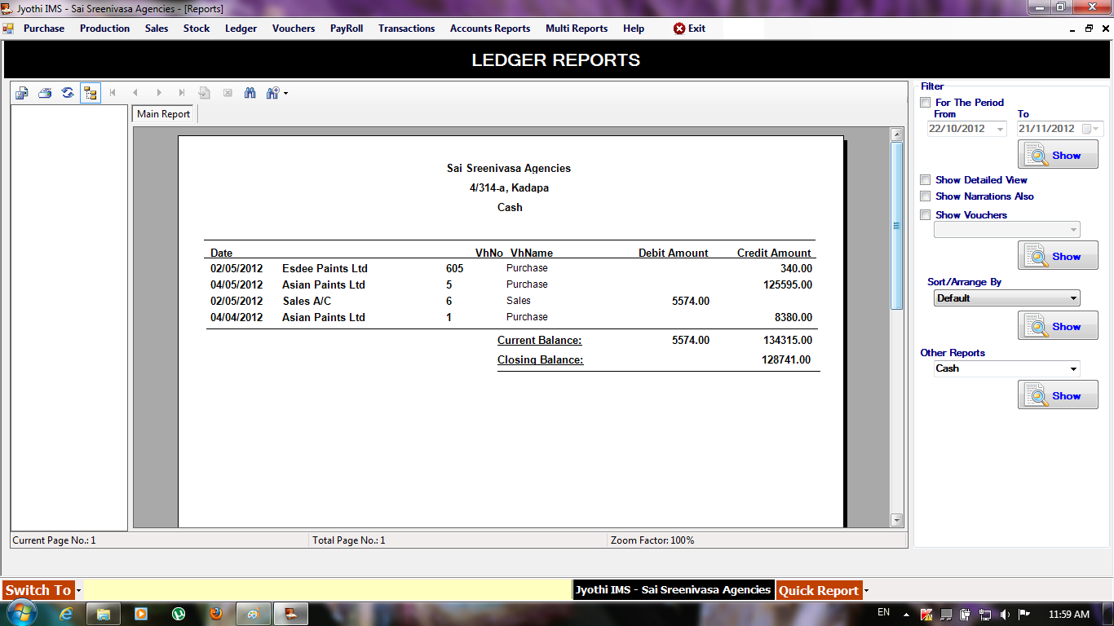Open the Purchase menu
This screenshot has width=1114, height=626.
(x=44, y=29)
